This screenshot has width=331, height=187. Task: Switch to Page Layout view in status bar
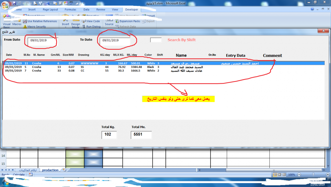pos(279,175)
